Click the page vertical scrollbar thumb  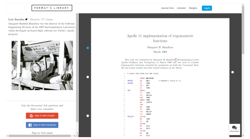coord(243,28)
